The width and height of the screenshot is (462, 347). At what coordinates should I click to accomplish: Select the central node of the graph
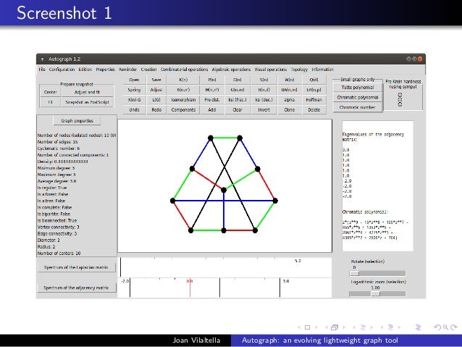click(x=224, y=190)
